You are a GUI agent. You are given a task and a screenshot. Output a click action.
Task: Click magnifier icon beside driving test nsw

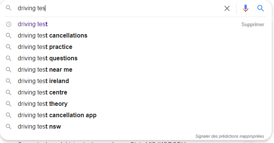[9, 126]
